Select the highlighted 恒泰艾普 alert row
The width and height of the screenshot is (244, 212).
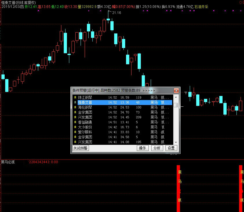122,102
